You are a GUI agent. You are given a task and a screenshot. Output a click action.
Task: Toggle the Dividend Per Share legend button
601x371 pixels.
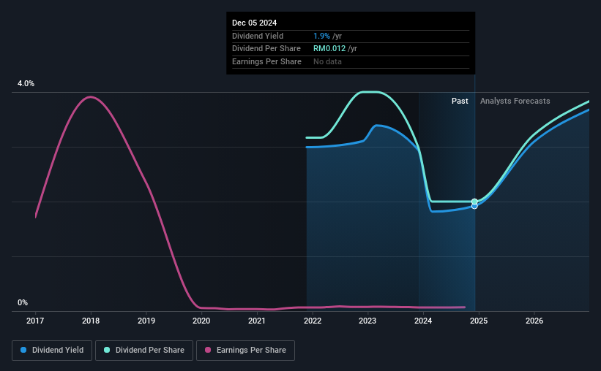pos(144,351)
